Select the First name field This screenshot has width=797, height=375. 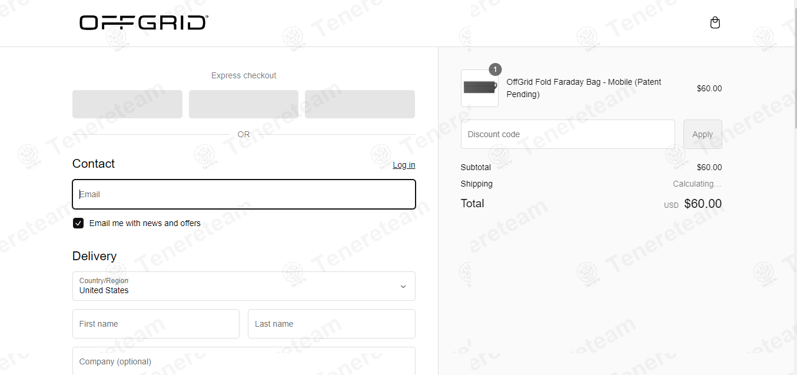tap(155, 324)
